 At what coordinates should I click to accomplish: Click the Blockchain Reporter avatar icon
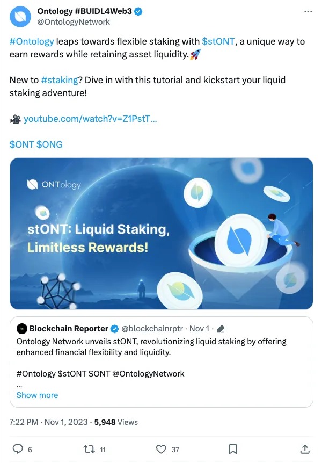21,328
